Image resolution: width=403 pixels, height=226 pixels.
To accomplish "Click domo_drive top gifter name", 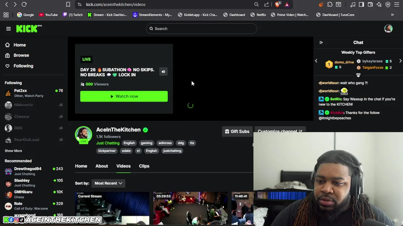I will [344, 62].
